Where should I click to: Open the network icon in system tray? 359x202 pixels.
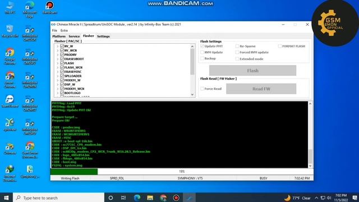point(323,198)
